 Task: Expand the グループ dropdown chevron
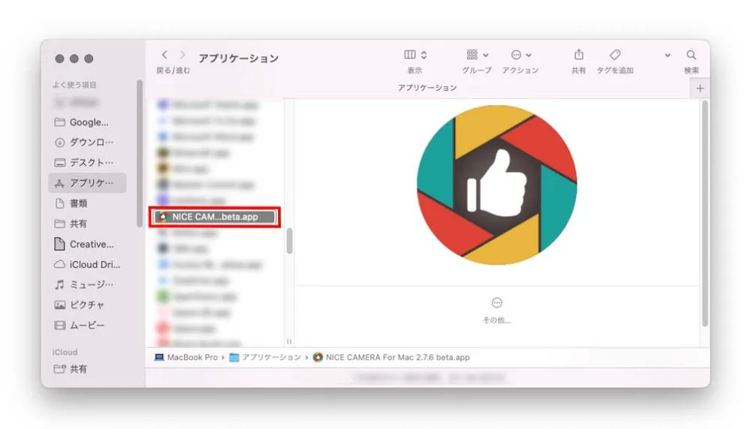(486, 55)
